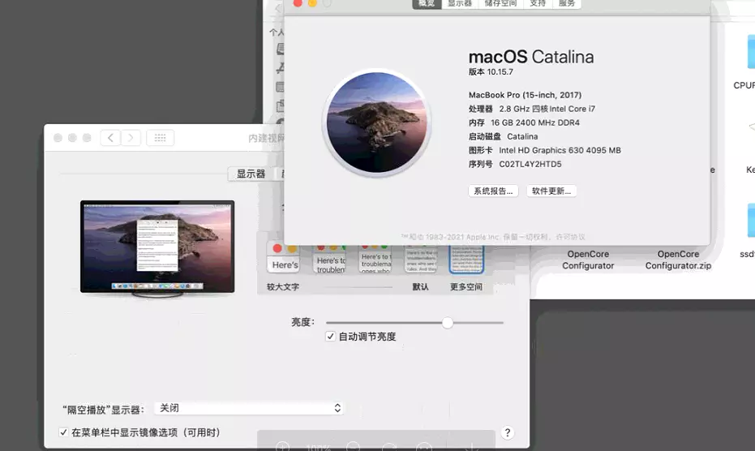This screenshot has width=755, height=451.
Task: Show all preferences via grid icon
Action: point(161,138)
